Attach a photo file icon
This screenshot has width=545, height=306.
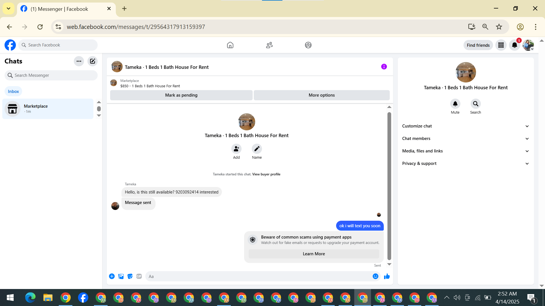(121, 276)
